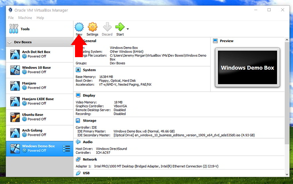The height and width of the screenshot is (184, 293).
Task: Click the Windows Demo Box preview thumbnail
Action: tap(247, 67)
